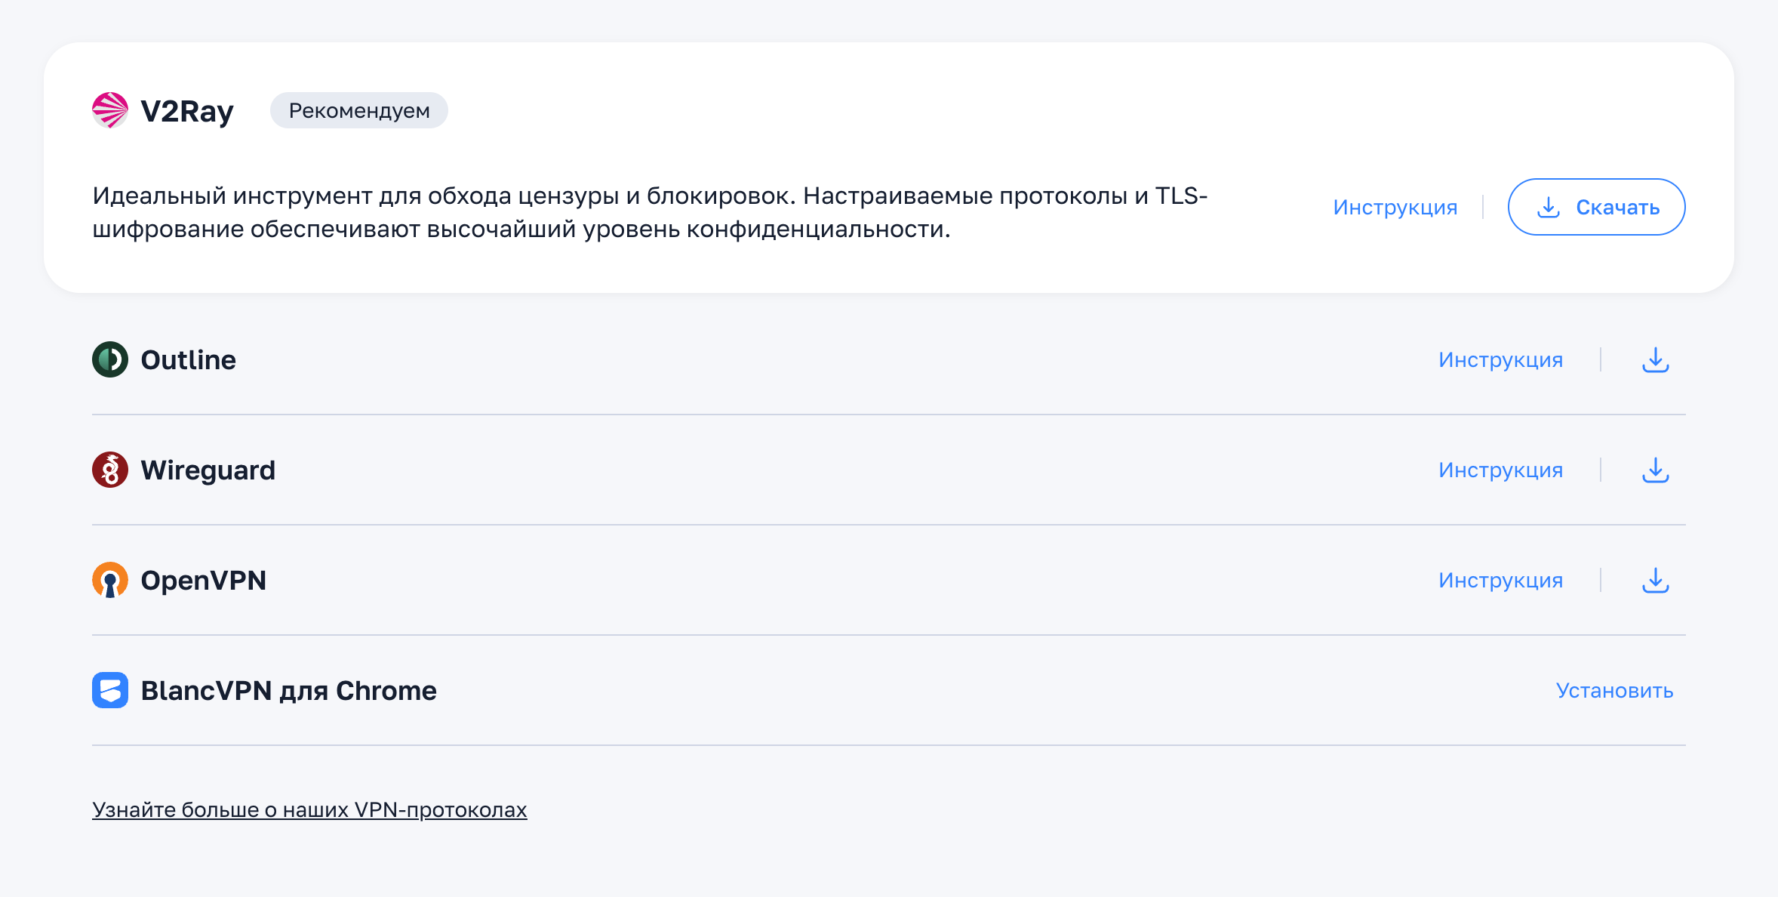Click the Рекомендуем badge

(359, 110)
